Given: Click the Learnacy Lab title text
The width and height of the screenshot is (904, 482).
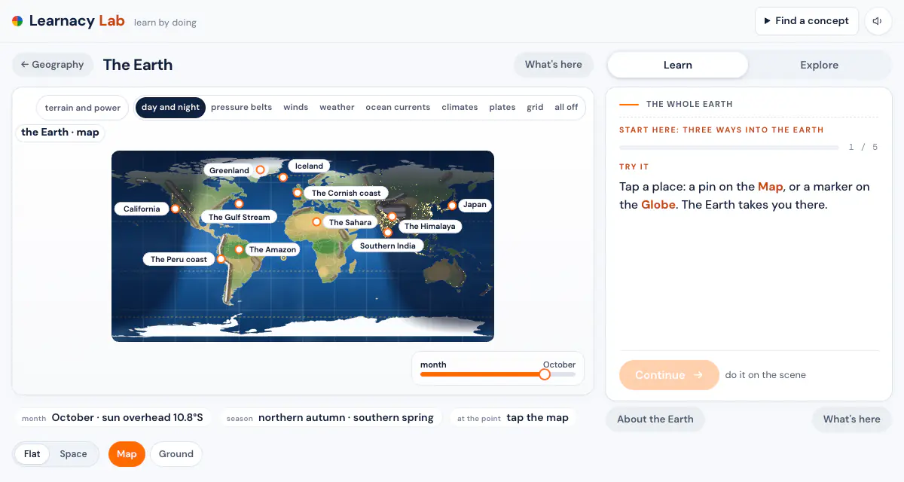Looking at the screenshot, I should 77,21.
